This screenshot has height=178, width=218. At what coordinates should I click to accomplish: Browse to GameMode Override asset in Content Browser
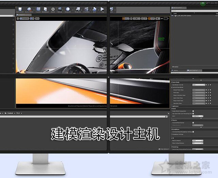coord(208,85)
